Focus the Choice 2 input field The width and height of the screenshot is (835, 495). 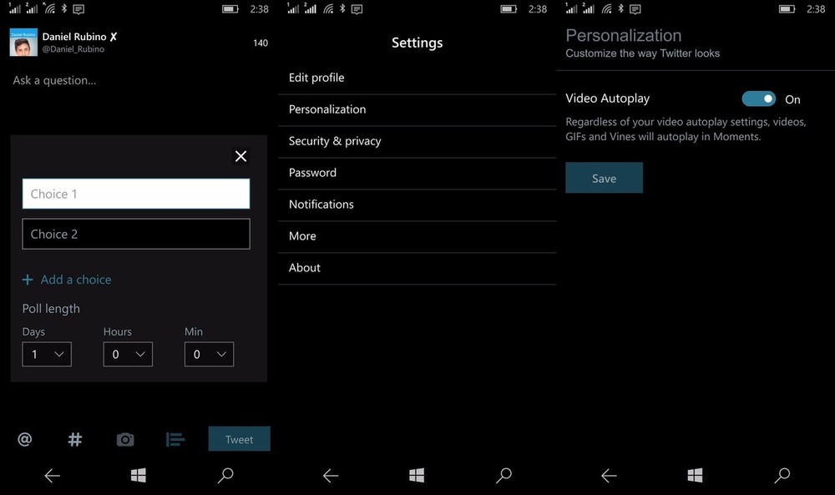pyautogui.click(x=136, y=234)
